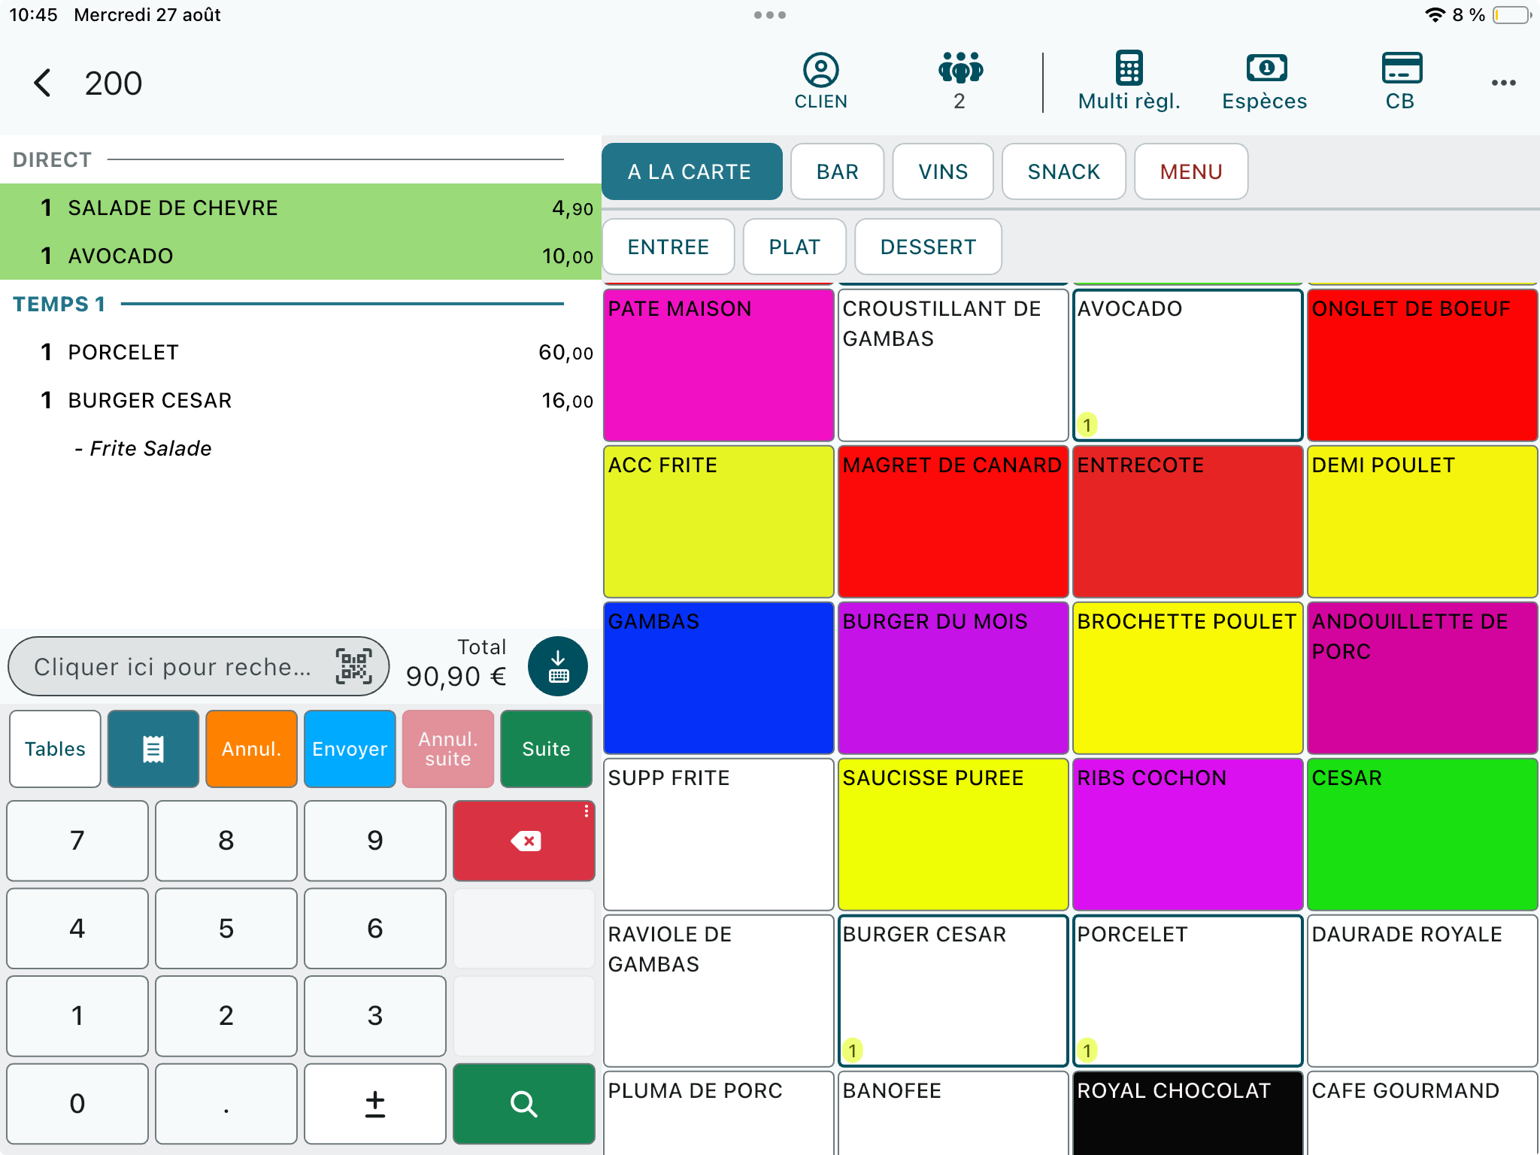Image resolution: width=1540 pixels, height=1155 pixels.
Task: Tap the plus-minus sign key
Action: pos(375,1104)
